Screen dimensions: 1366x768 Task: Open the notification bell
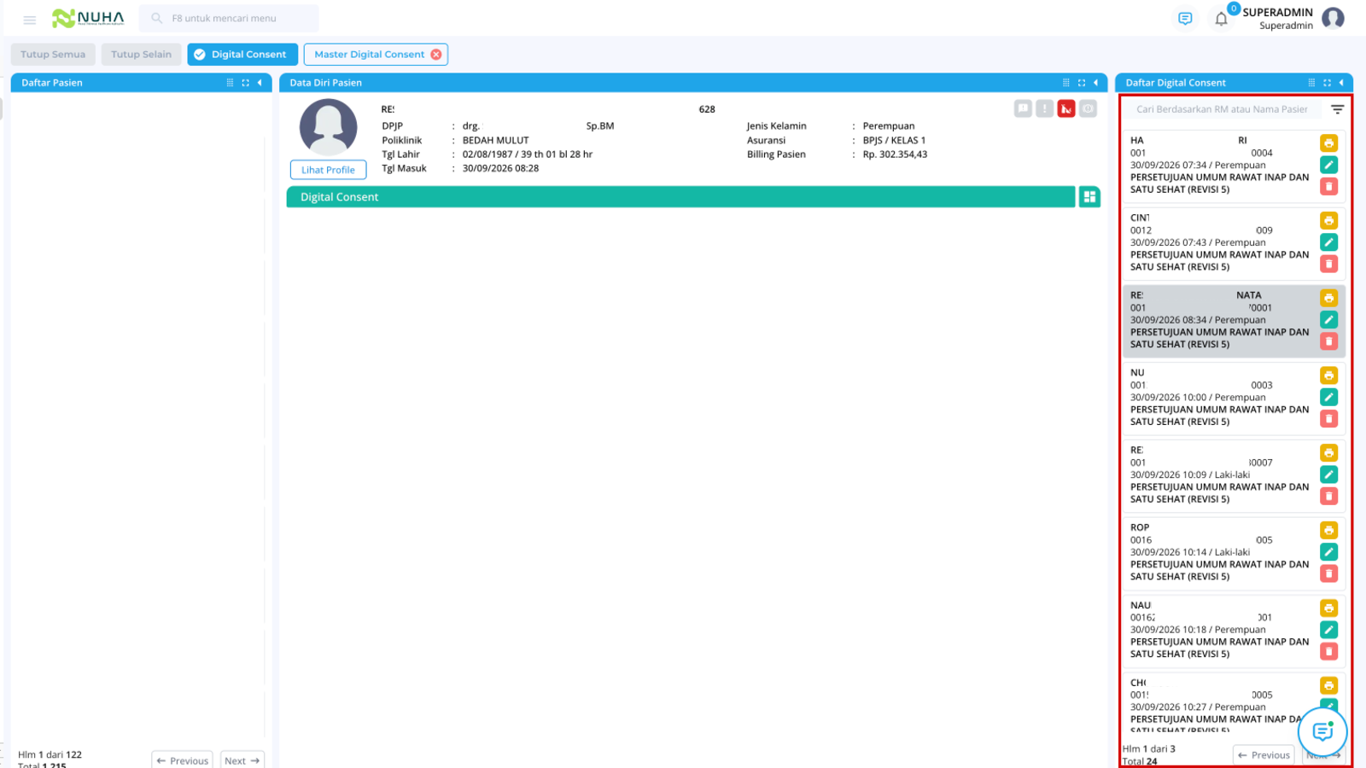tap(1221, 19)
